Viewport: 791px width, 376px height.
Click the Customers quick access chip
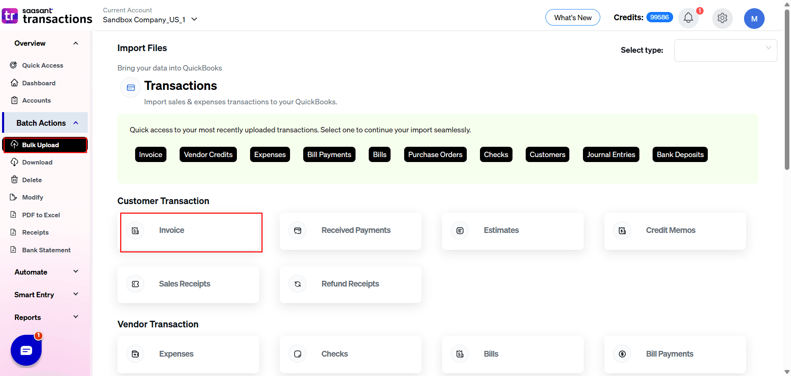(547, 155)
